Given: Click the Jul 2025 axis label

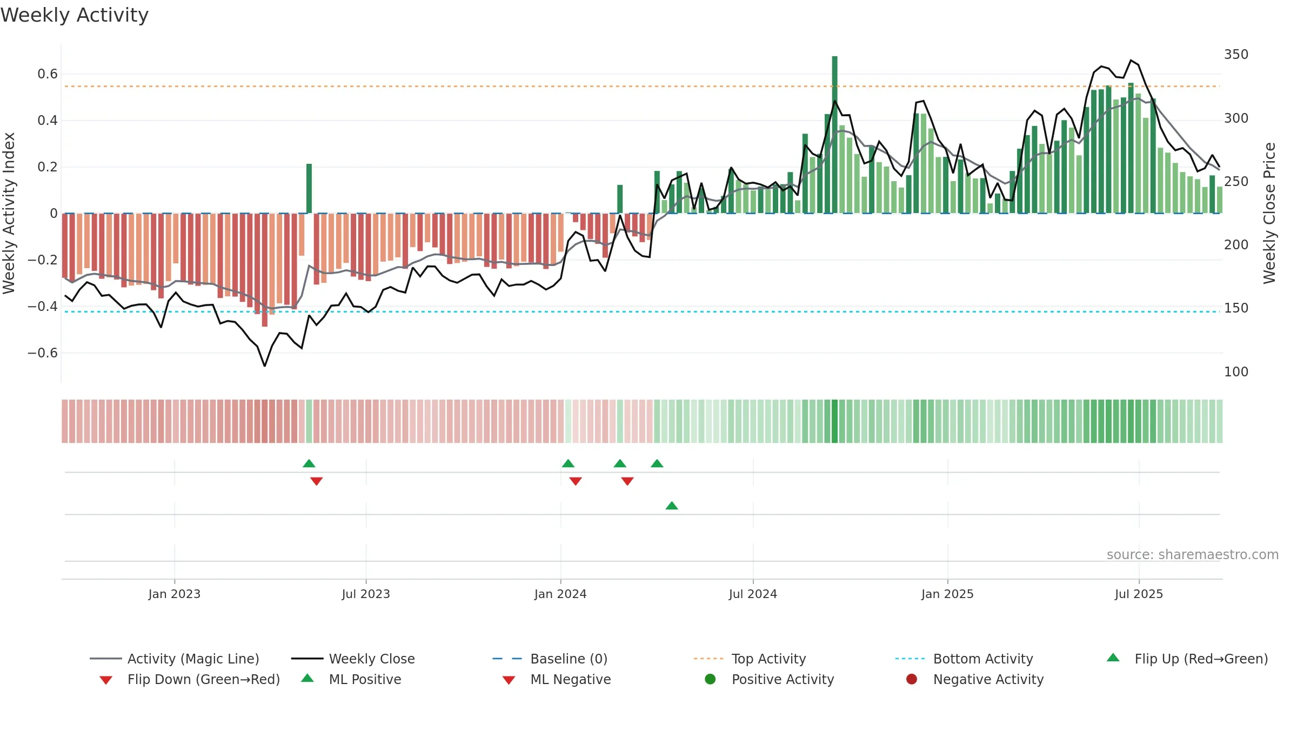Looking at the screenshot, I should pos(1139,594).
